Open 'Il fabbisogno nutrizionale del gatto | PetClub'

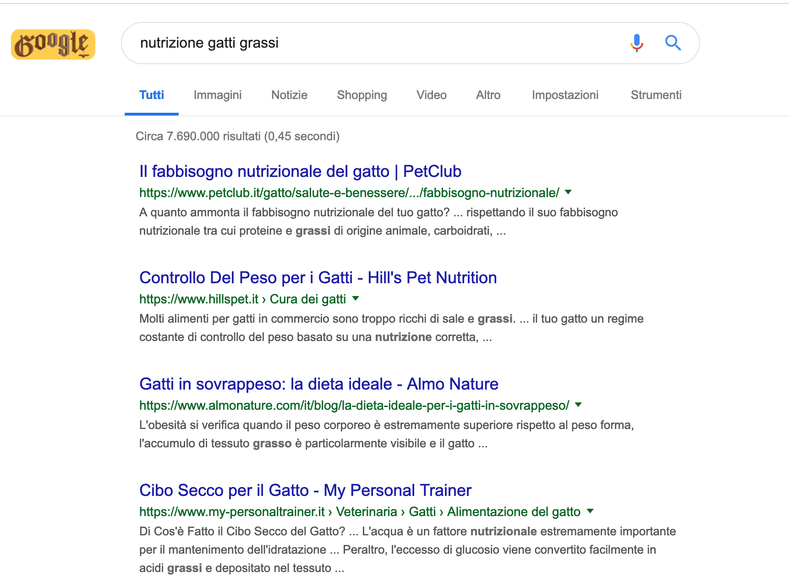(300, 171)
